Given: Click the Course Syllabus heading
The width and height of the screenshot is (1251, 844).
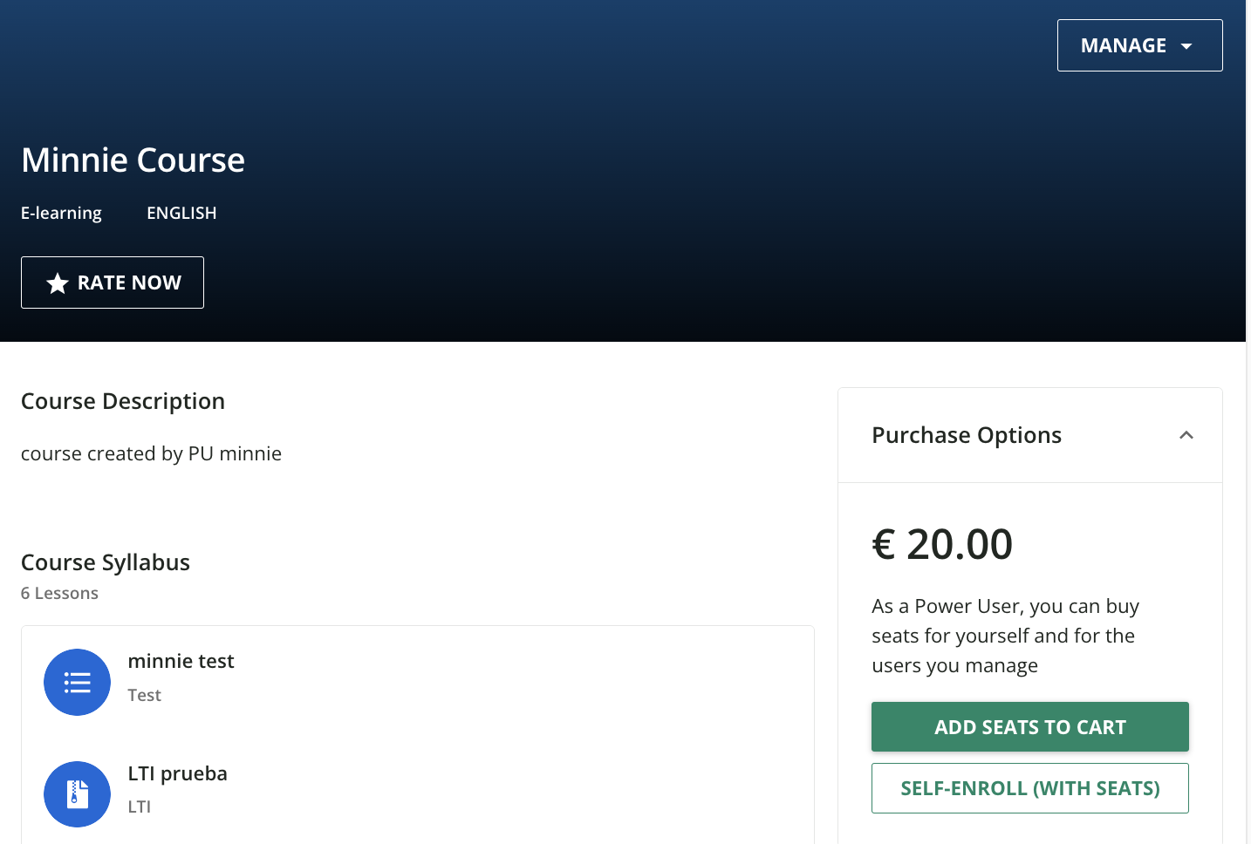Looking at the screenshot, I should [106, 562].
